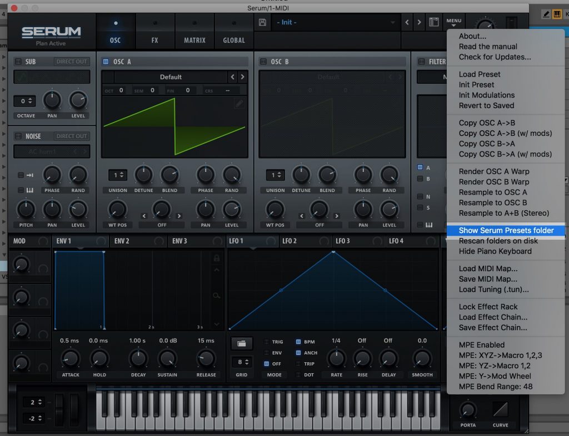Select Show Serum Presets folder
The width and height of the screenshot is (569, 436).
click(x=506, y=230)
